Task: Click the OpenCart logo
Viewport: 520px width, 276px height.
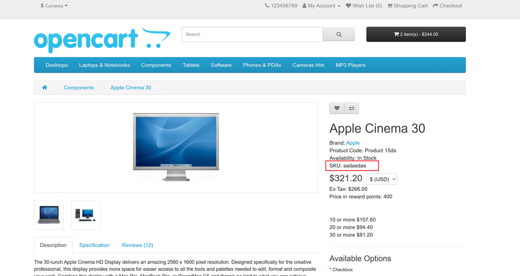Action: click(x=102, y=40)
